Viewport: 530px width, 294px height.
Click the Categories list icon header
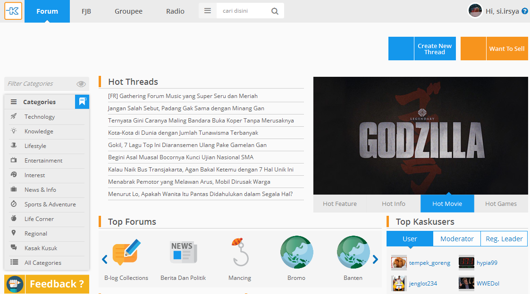14,102
